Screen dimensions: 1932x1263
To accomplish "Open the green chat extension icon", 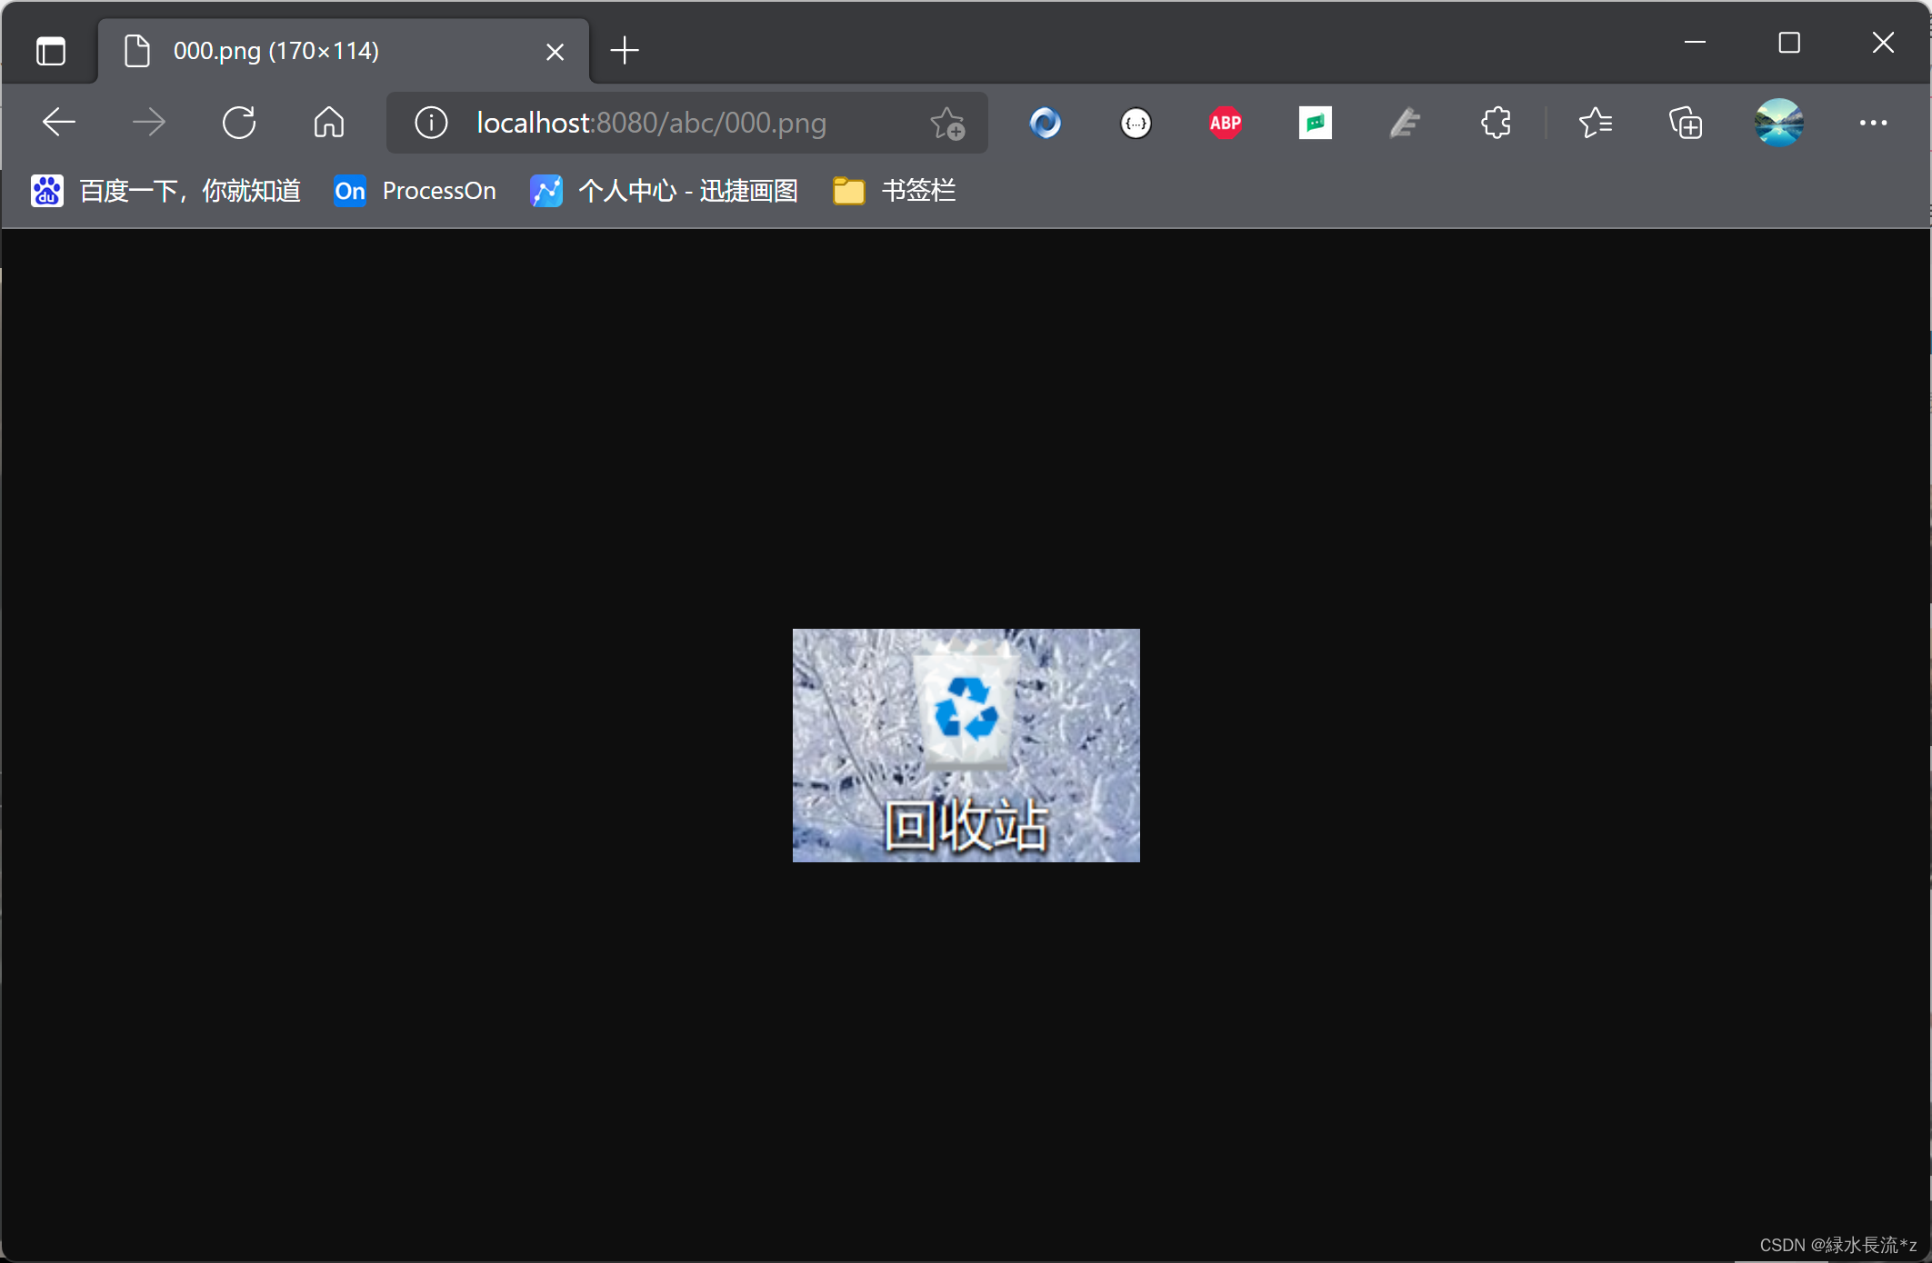I will pos(1316,123).
